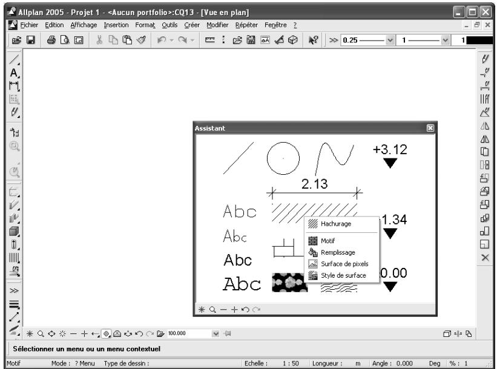Click full view asterisk in bottom viewport toolbar
The width and height of the screenshot is (497, 369).
click(30, 333)
